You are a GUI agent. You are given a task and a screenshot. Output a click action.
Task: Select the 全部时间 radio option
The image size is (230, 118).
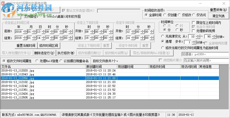[x=153, y=15]
